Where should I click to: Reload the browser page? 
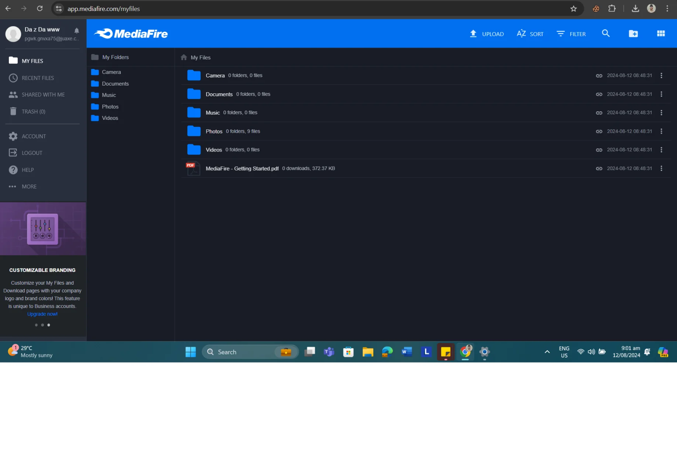tap(40, 8)
